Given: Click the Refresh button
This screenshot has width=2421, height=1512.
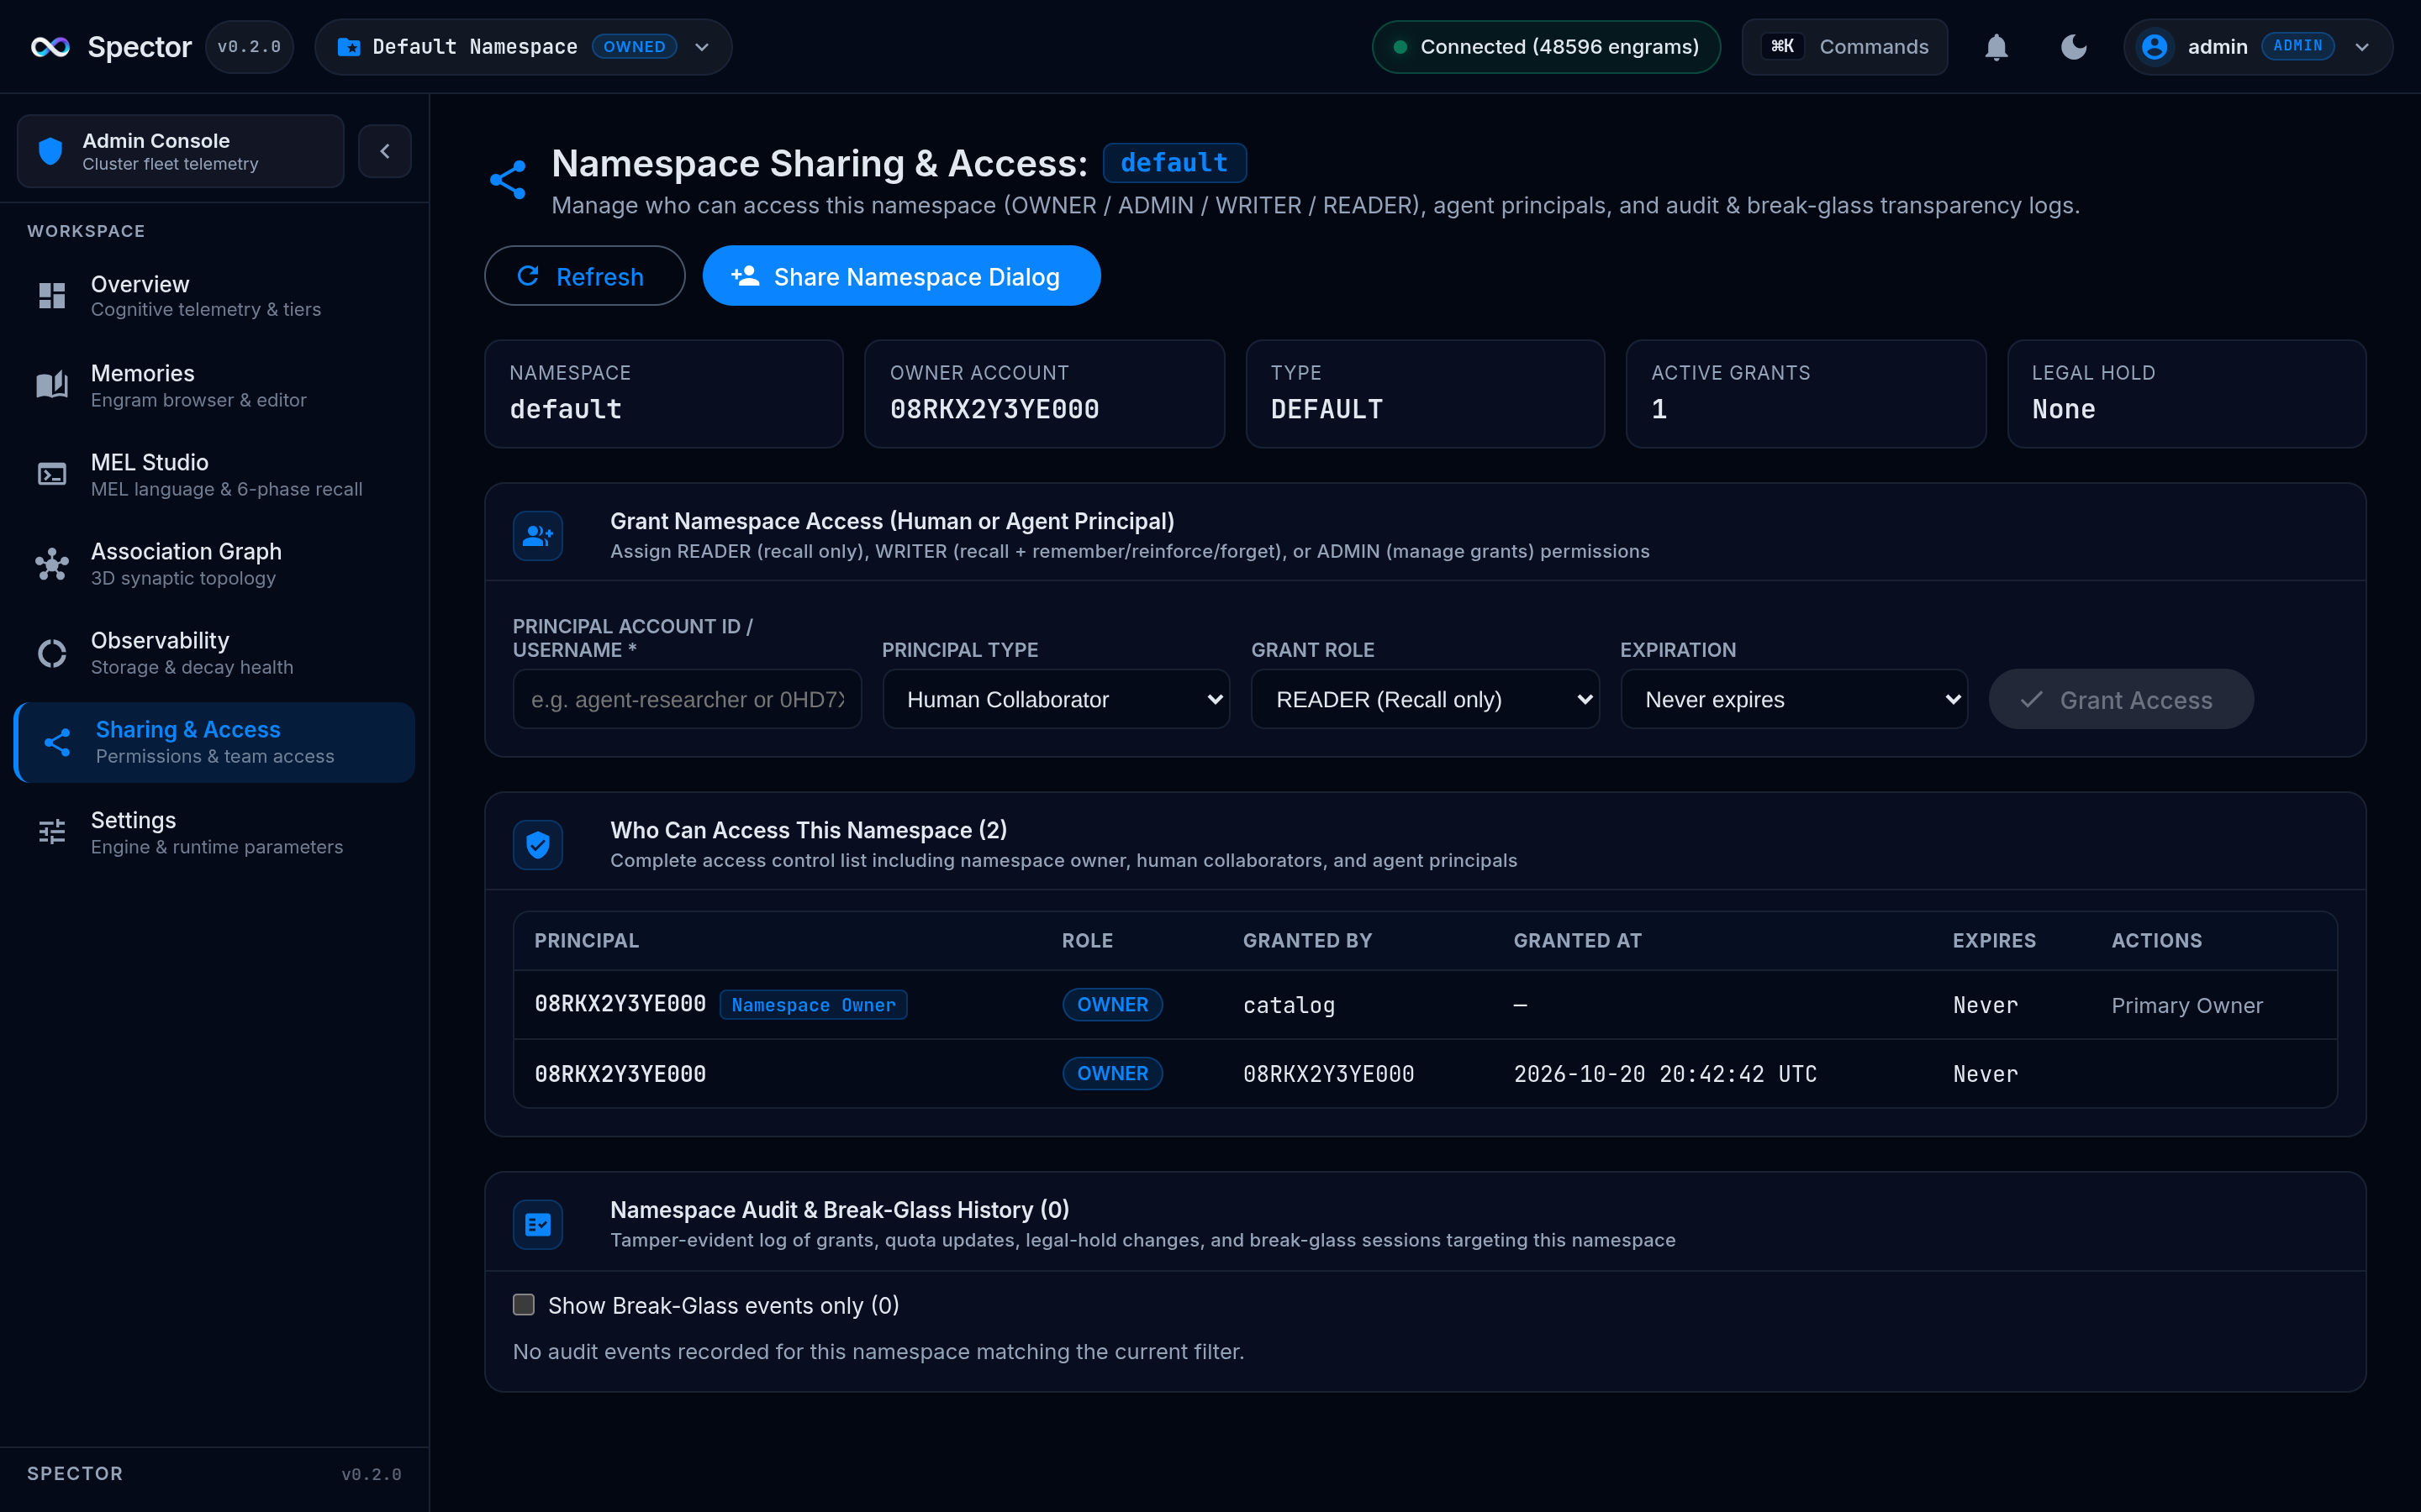Looking at the screenshot, I should (x=584, y=276).
